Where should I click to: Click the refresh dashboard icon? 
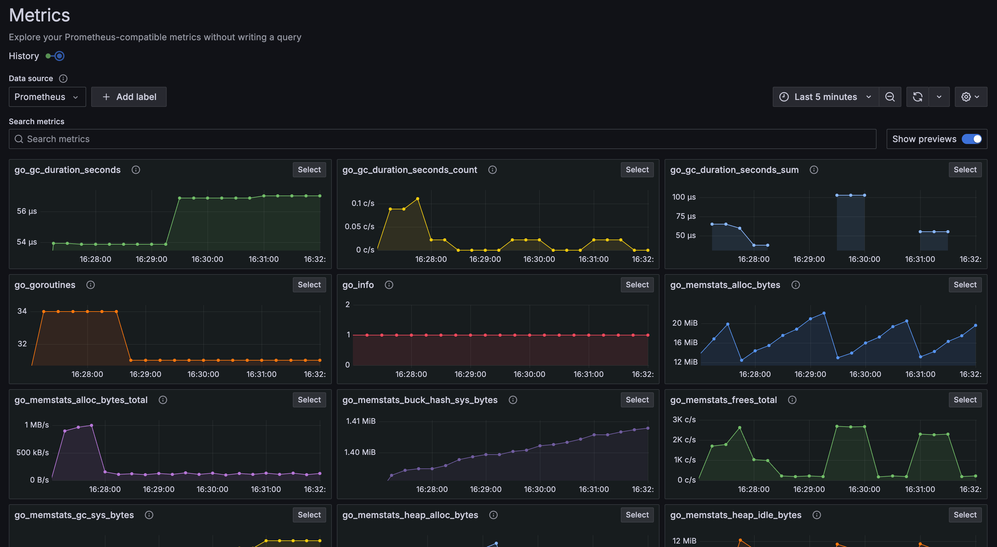pyautogui.click(x=918, y=97)
